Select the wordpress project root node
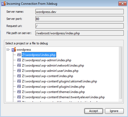Viewport: 128px width, 117px height. 24,50
